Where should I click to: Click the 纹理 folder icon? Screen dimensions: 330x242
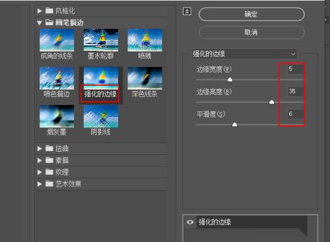point(49,172)
